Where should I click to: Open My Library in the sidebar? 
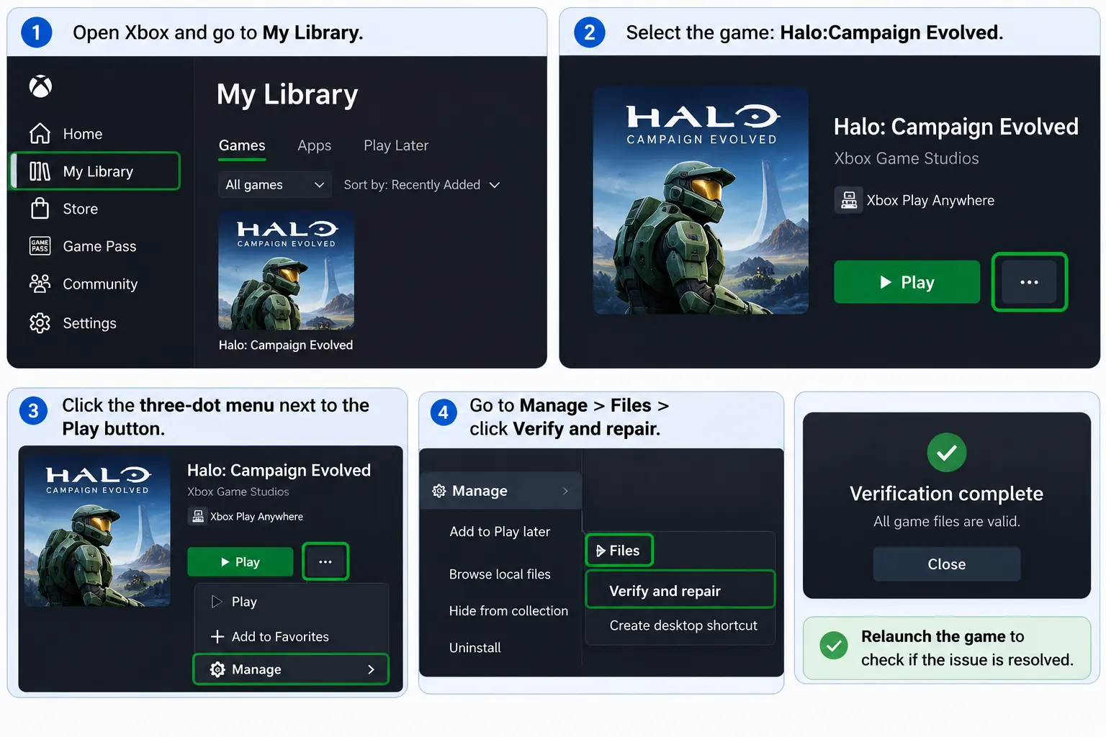[96, 171]
